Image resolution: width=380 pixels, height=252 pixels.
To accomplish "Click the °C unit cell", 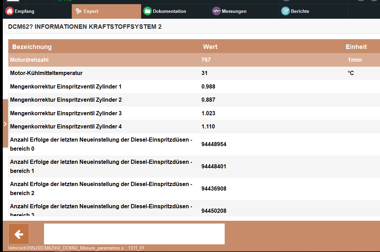I will pyautogui.click(x=351, y=73).
